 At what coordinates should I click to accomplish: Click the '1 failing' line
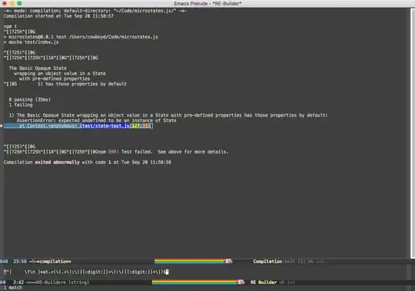pyautogui.click(x=21, y=105)
